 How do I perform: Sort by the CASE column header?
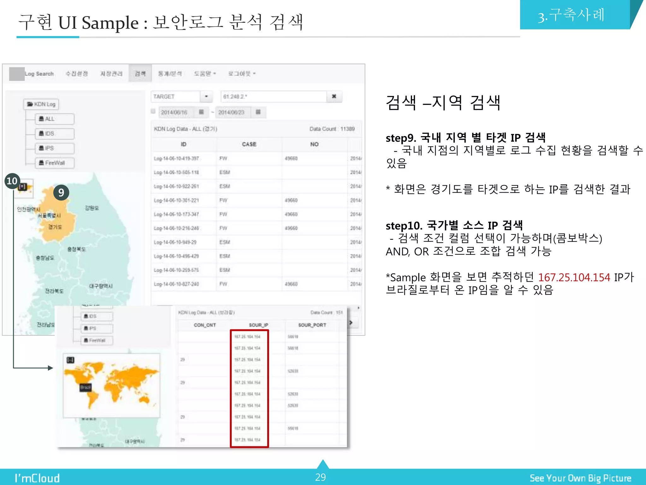pos(249,144)
